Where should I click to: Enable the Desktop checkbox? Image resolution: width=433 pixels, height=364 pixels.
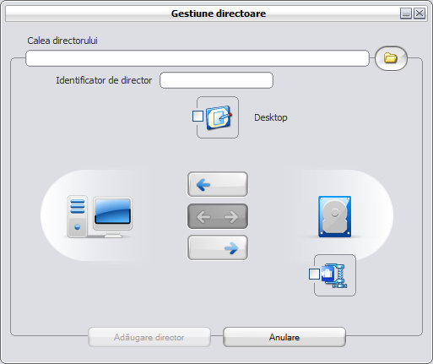pyautogui.click(x=198, y=116)
